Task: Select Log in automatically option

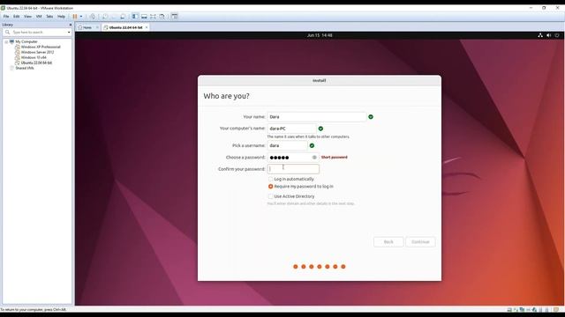Action: click(270, 179)
